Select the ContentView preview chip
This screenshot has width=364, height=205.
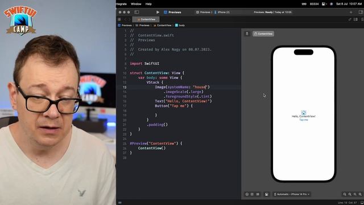tap(263, 34)
